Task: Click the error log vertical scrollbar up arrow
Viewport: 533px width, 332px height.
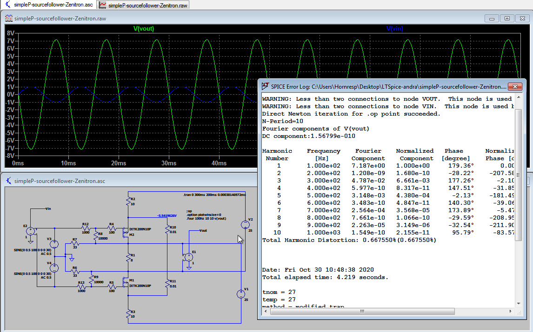Action: coord(519,98)
